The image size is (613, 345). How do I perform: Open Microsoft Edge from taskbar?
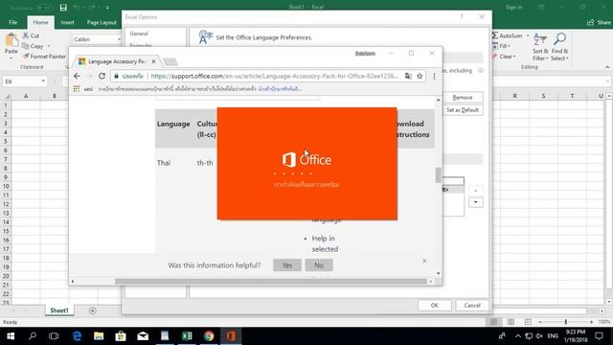click(x=77, y=335)
